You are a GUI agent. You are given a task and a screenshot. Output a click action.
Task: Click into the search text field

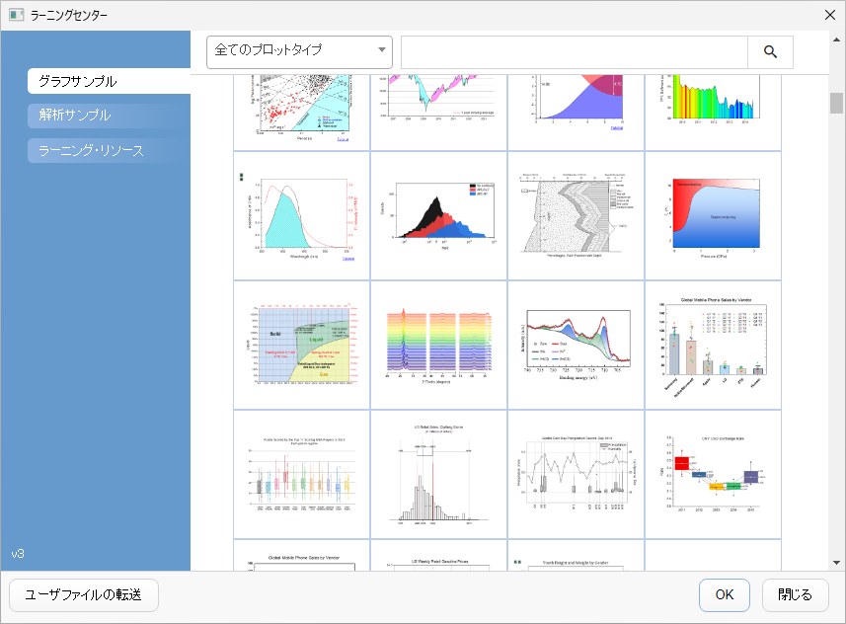pyautogui.click(x=574, y=52)
